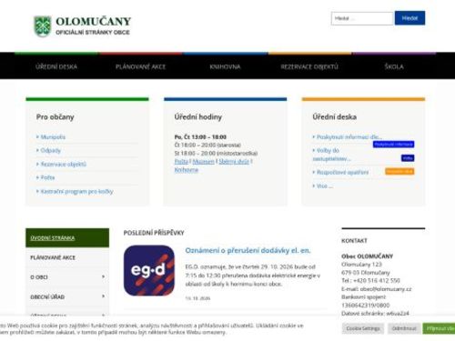Open Cookie Settings in the cookie banner
Viewport: 455px width, 341px height.
pyautogui.click(x=363, y=328)
